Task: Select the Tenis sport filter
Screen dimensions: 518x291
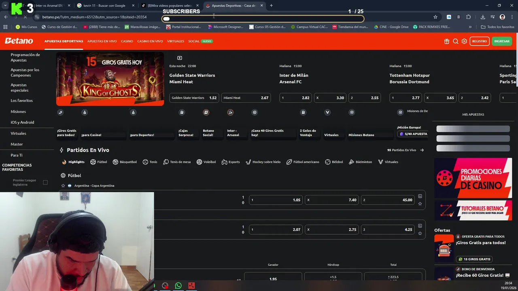Action: coord(150,162)
